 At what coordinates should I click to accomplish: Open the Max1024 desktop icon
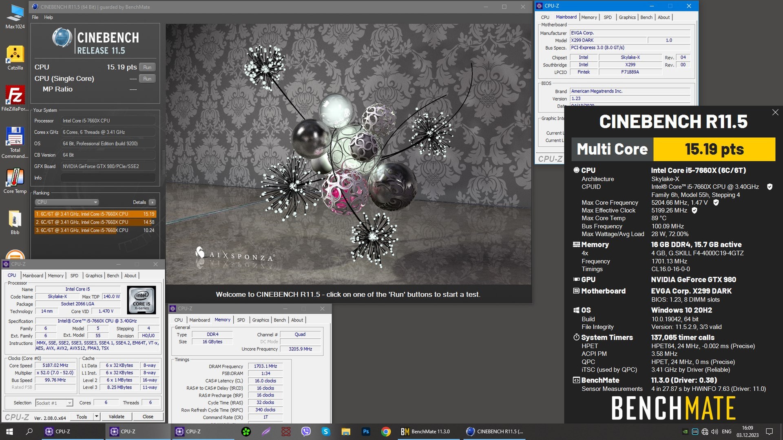15,16
